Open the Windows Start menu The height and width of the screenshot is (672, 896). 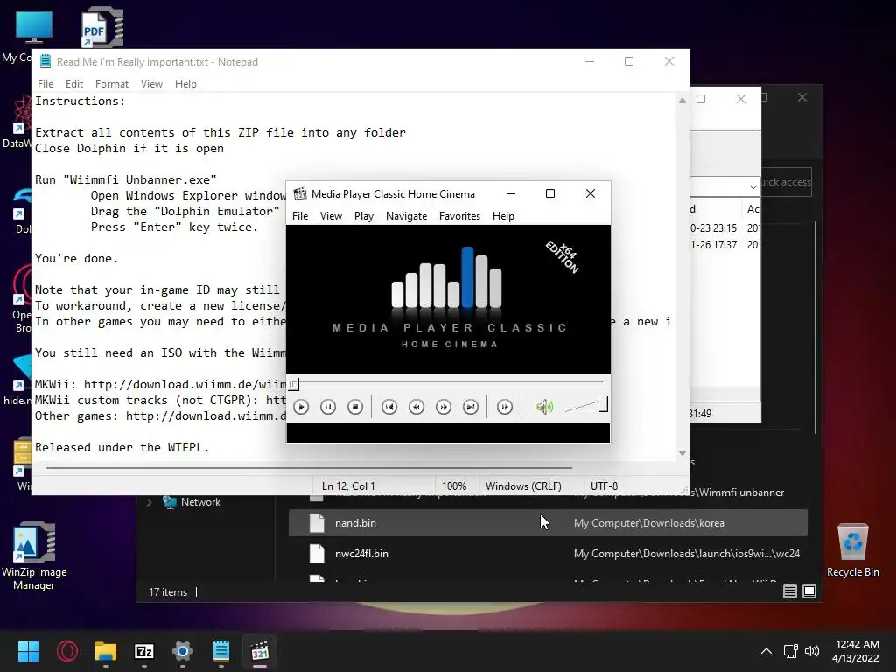coord(28,651)
